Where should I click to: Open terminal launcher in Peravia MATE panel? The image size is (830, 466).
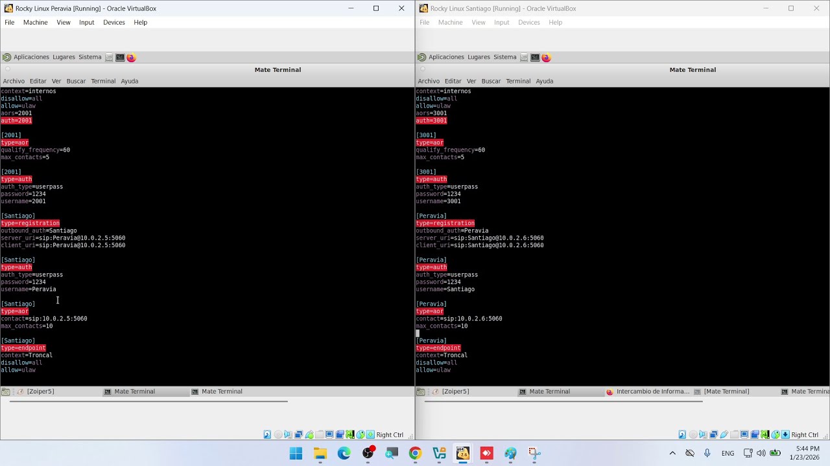point(120,57)
